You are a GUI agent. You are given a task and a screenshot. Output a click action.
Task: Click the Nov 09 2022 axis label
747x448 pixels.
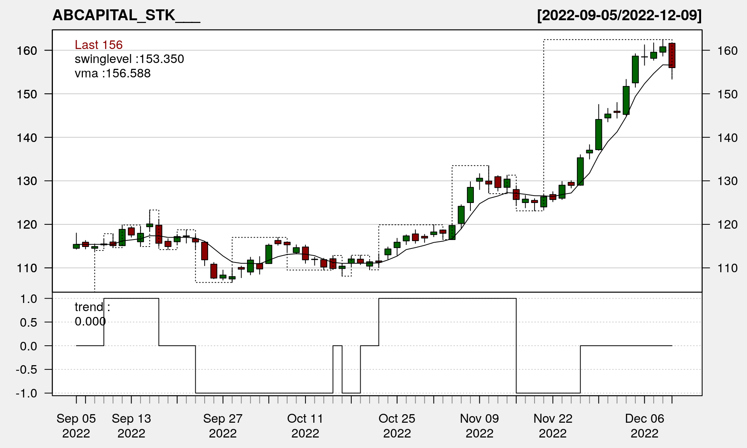coord(479,425)
